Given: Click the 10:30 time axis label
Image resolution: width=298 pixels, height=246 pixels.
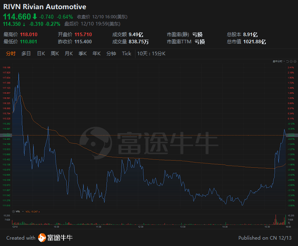Looking at the screenshot, I should point(56,227).
